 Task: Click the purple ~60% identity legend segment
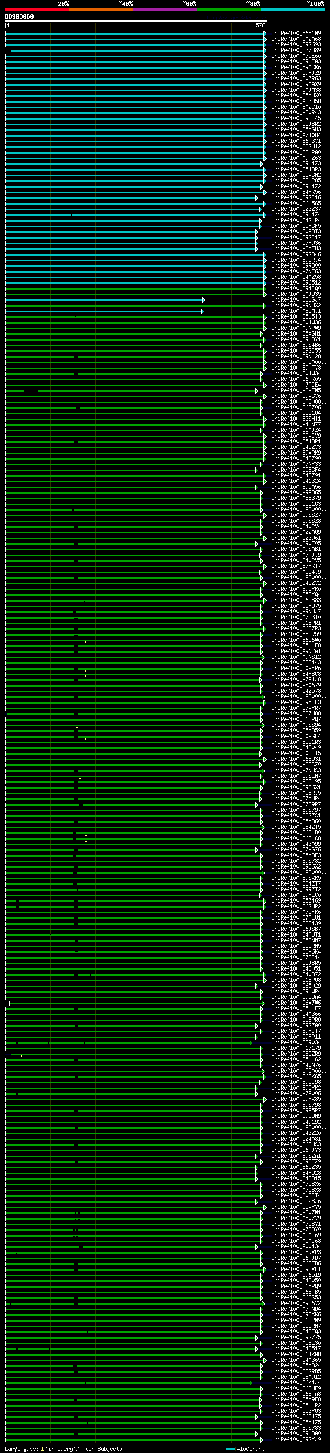tap(166, 9)
